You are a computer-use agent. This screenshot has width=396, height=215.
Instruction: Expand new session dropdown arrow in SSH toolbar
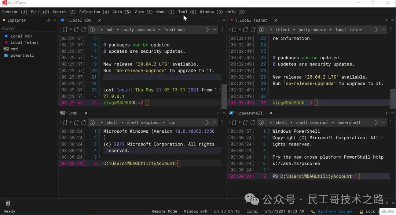(x=70, y=30)
